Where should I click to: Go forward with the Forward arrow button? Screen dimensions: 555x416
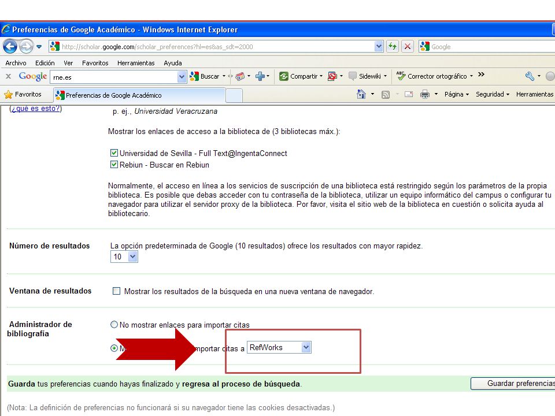tap(26, 46)
